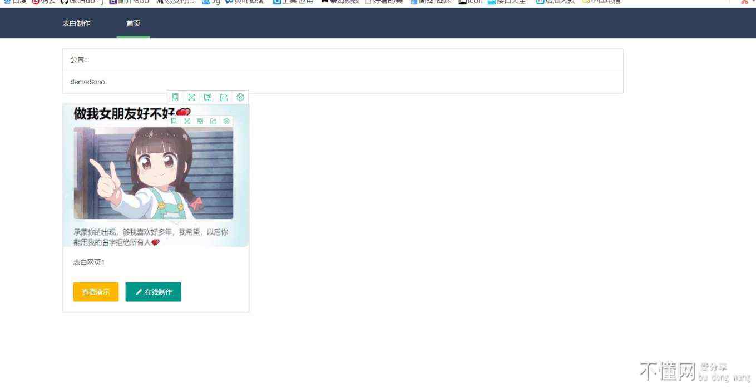Screen dimensions: 756x389
Task: Open the 首页 tab in the navigation bar
Action: click(134, 23)
